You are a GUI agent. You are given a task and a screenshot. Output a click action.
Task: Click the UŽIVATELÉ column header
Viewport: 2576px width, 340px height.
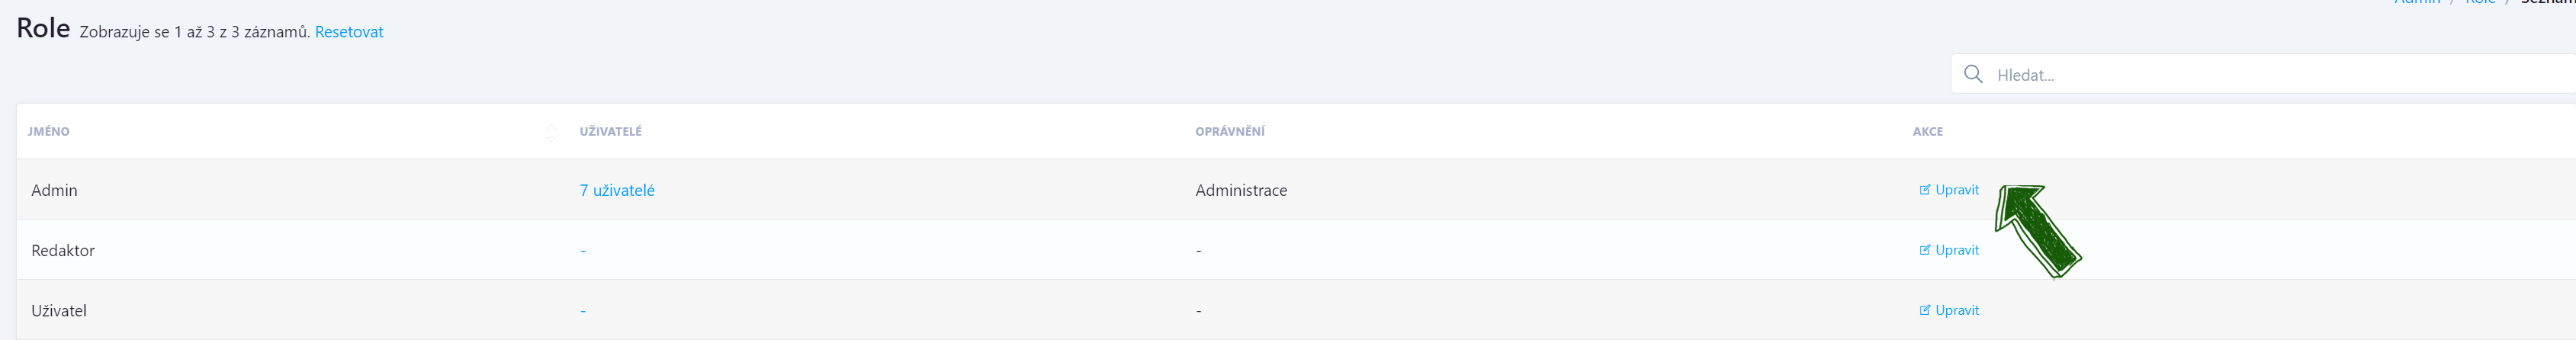tap(610, 132)
